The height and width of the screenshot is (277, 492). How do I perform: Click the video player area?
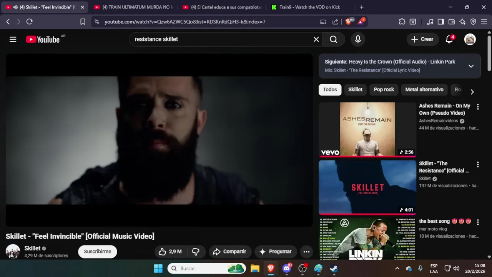pos(159,140)
